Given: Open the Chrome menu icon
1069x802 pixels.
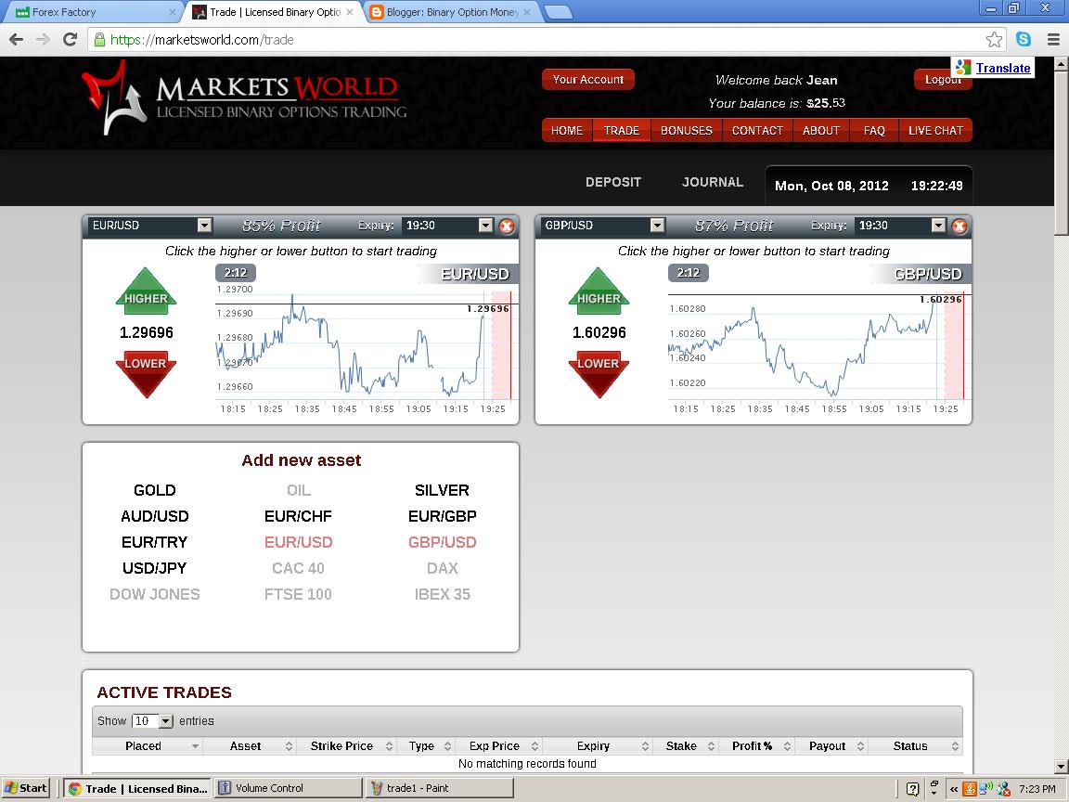Looking at the screenshot, I should [x=1052, y=40].
